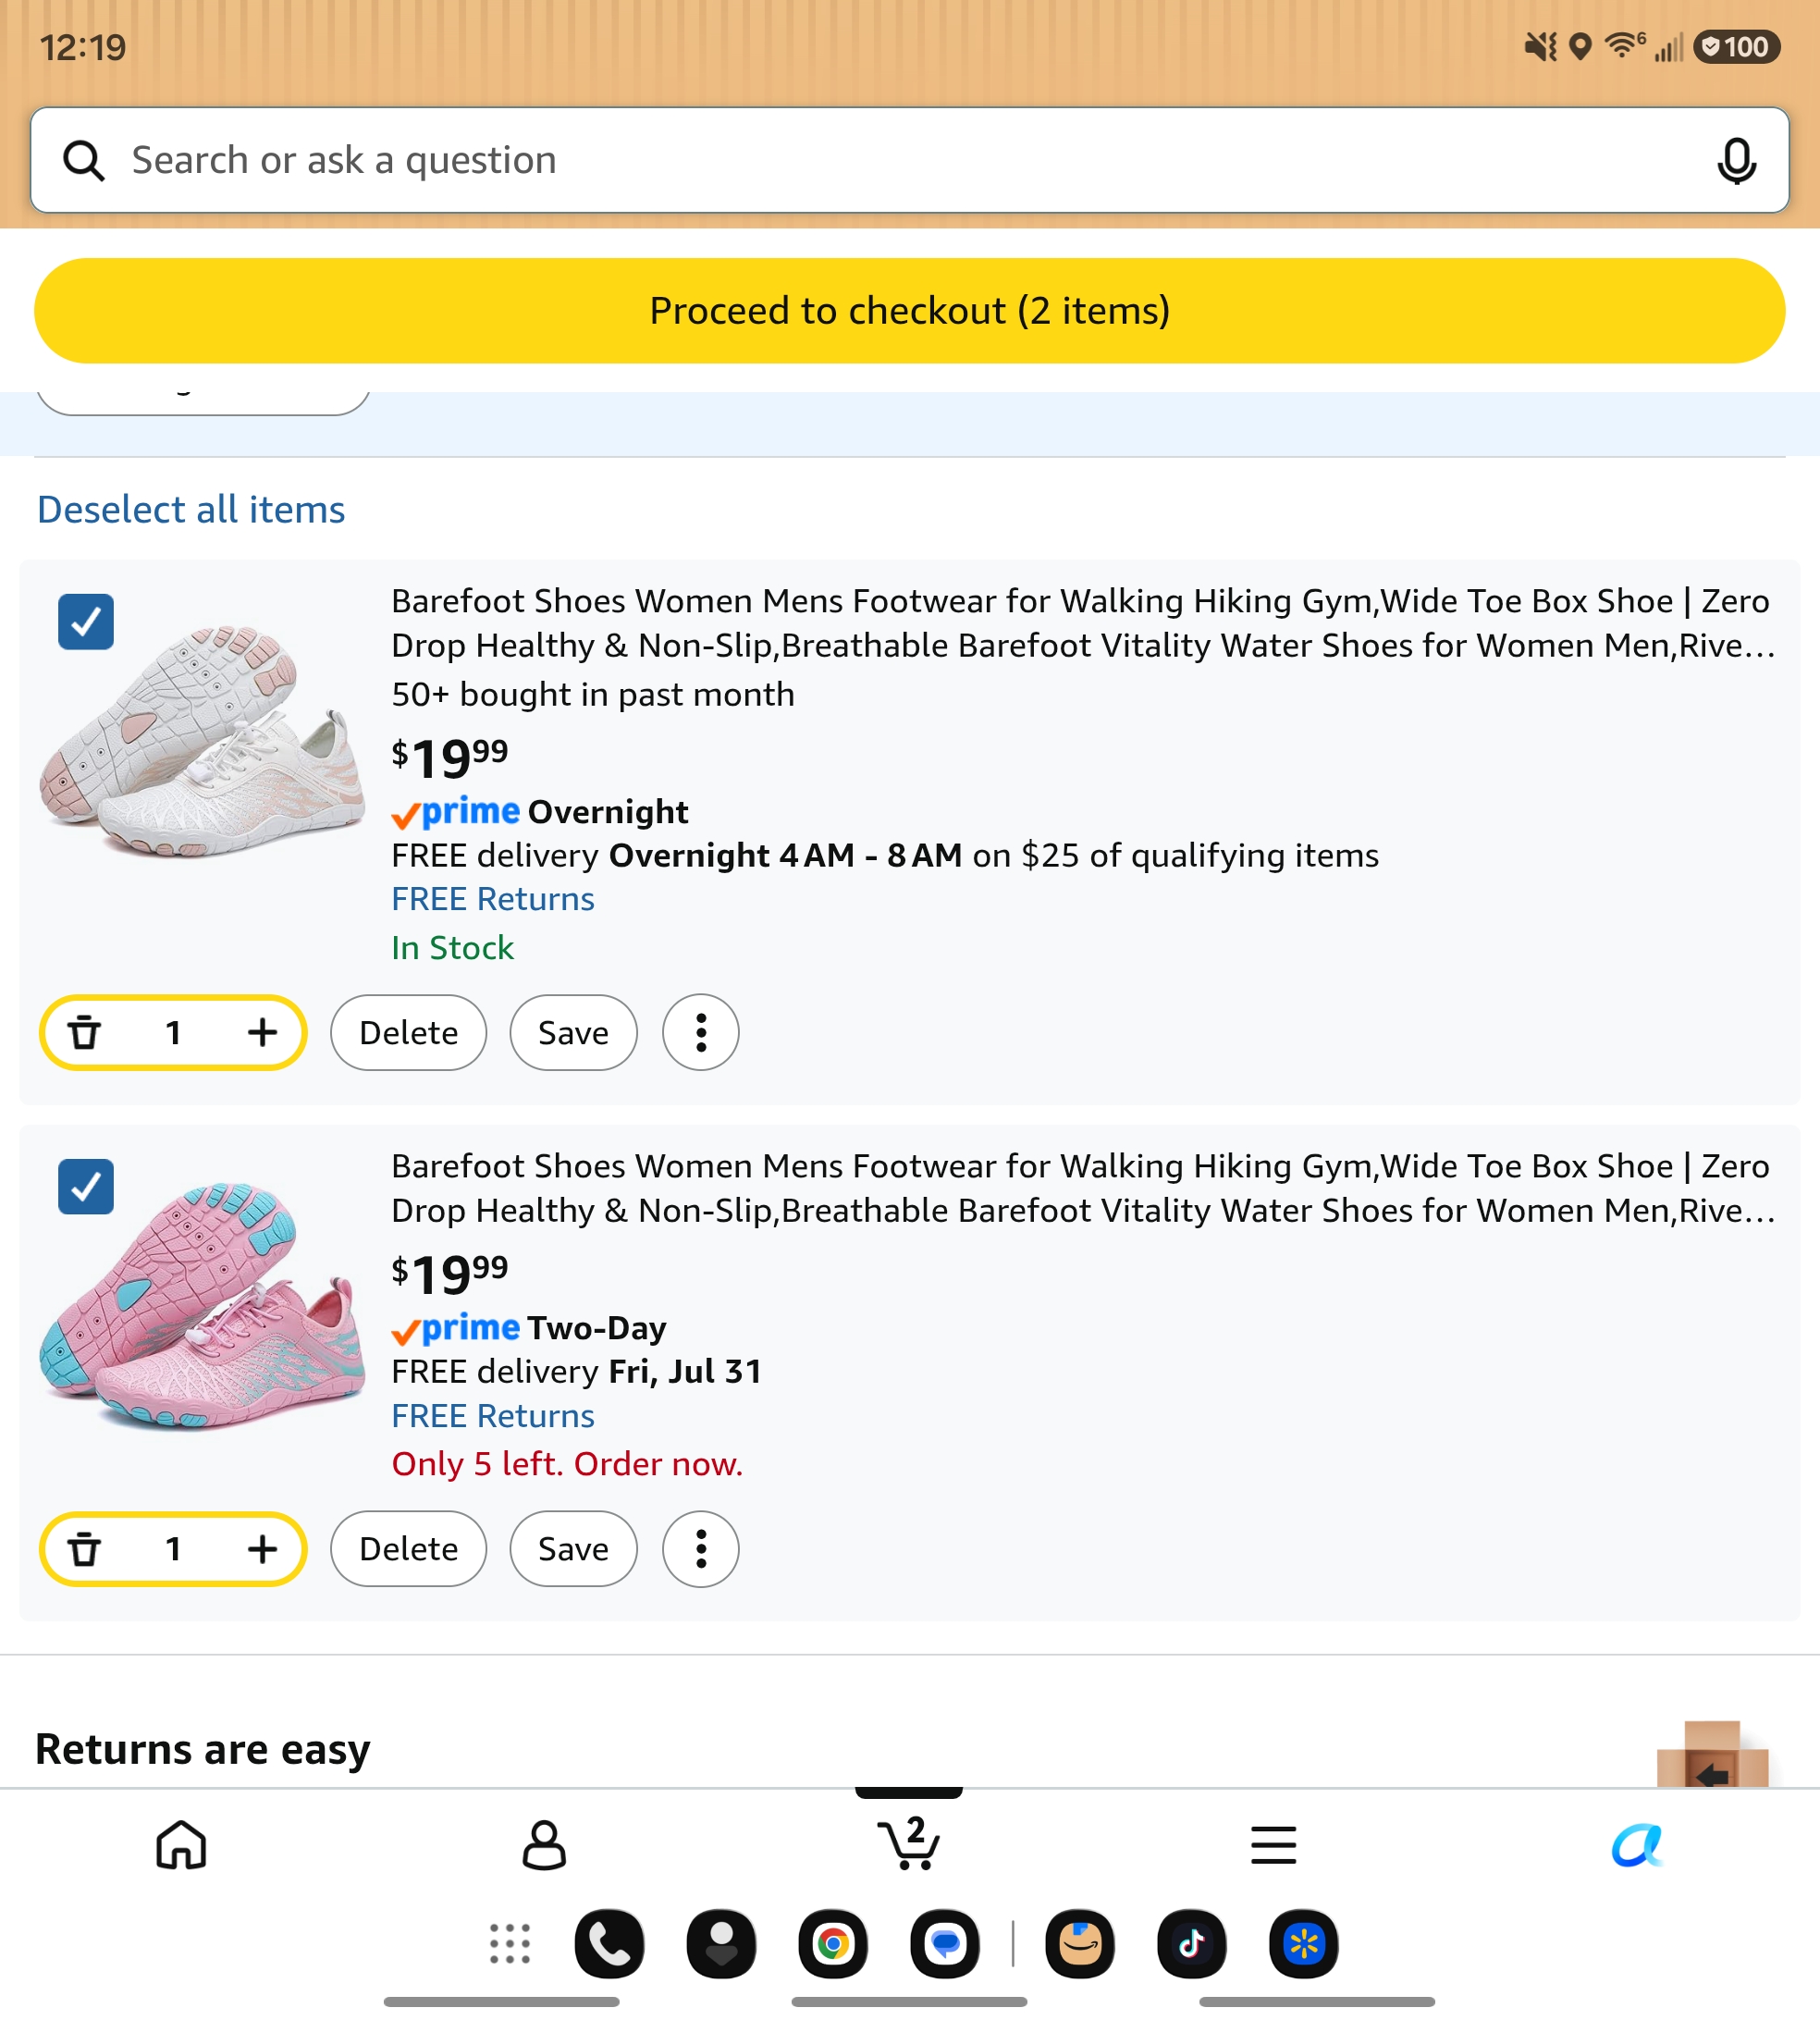Click the Deselect all items link
The height and width of the screenshot is (2020, 1820).
191,510
